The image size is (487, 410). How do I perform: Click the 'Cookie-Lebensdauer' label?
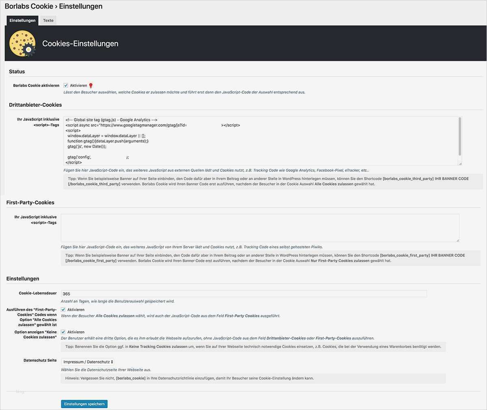pos(38,293)
